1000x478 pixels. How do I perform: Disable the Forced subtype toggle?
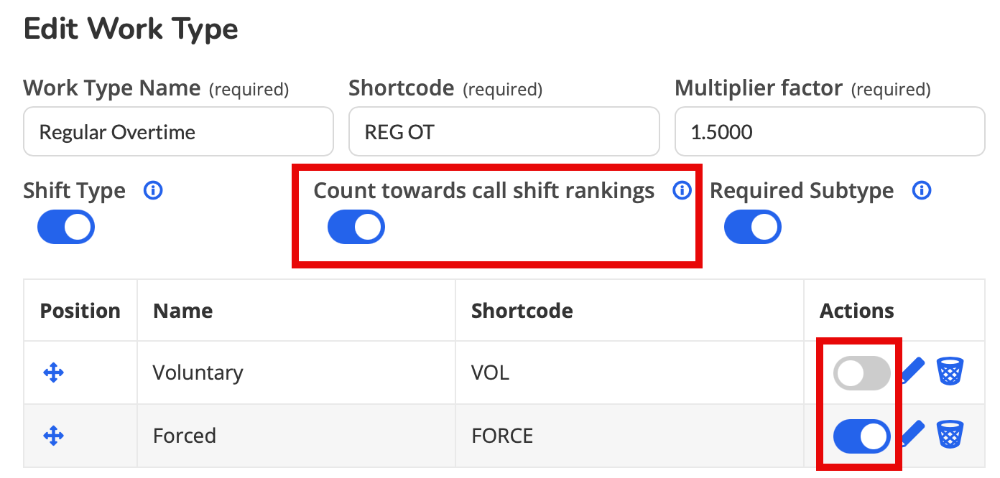(x=862, y=436)
